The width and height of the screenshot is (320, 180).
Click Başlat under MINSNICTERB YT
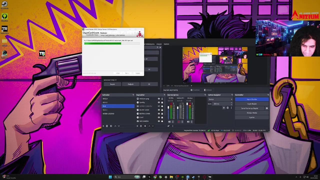112,84
